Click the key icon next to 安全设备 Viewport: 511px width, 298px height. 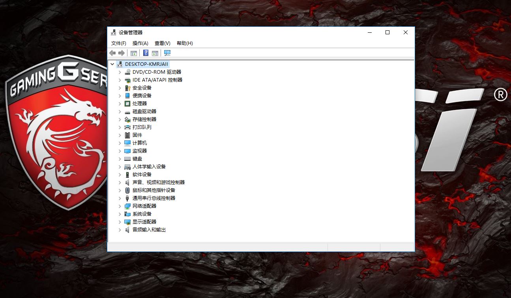point(127,88)
